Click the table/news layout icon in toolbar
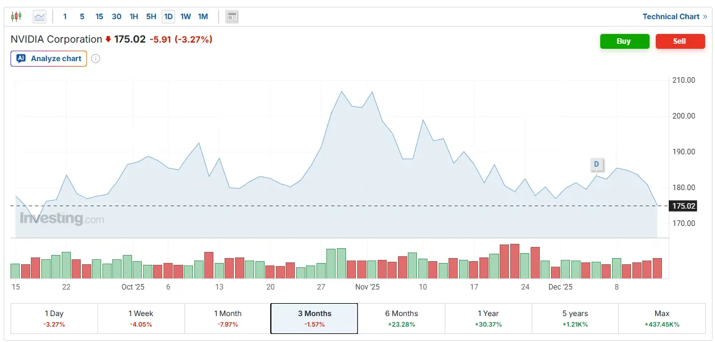This screenshot has width=715, height=342. (x=232, y=17)
